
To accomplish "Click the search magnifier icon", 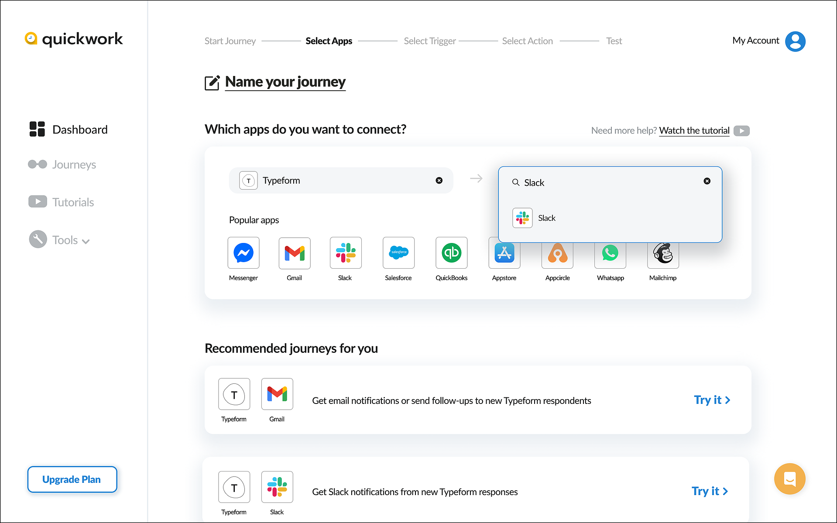I will click(516, 182).
